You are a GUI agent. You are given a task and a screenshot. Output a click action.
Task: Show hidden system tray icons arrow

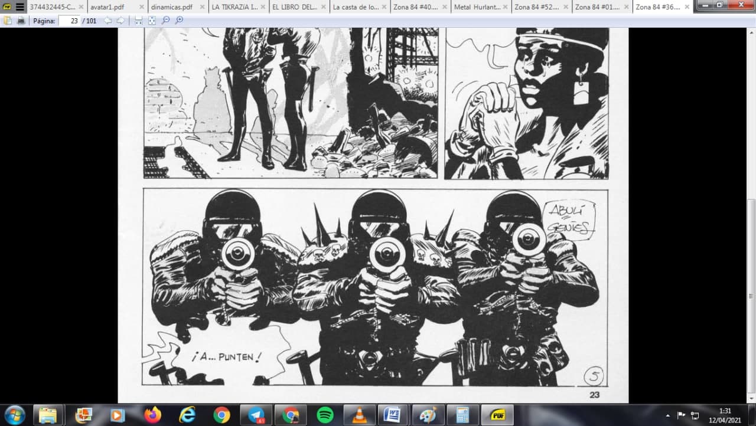click(668, 415)
